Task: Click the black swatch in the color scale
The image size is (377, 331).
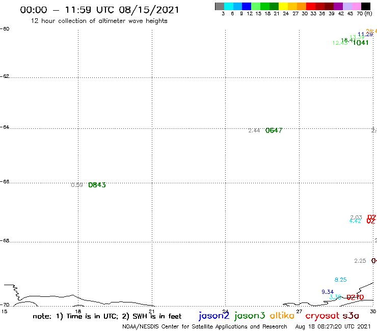Action: 366,6
